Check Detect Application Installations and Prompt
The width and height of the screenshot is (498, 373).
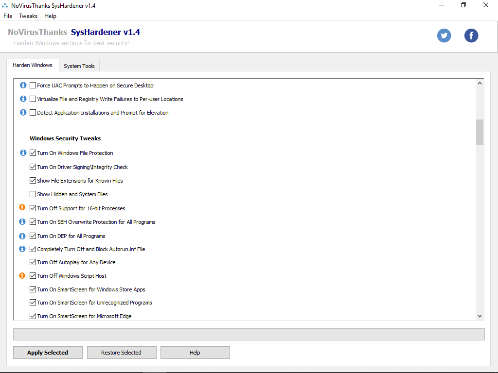33,113
